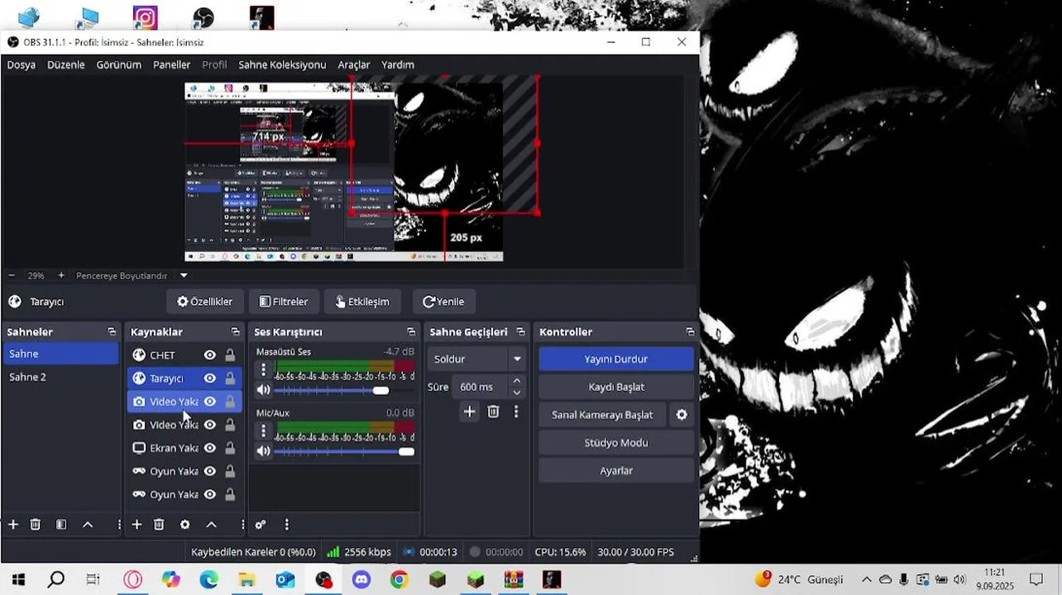Move source up in Kaynaklar panel
The width and height of the screenshot is (1062, 595).
pos(212,525)
